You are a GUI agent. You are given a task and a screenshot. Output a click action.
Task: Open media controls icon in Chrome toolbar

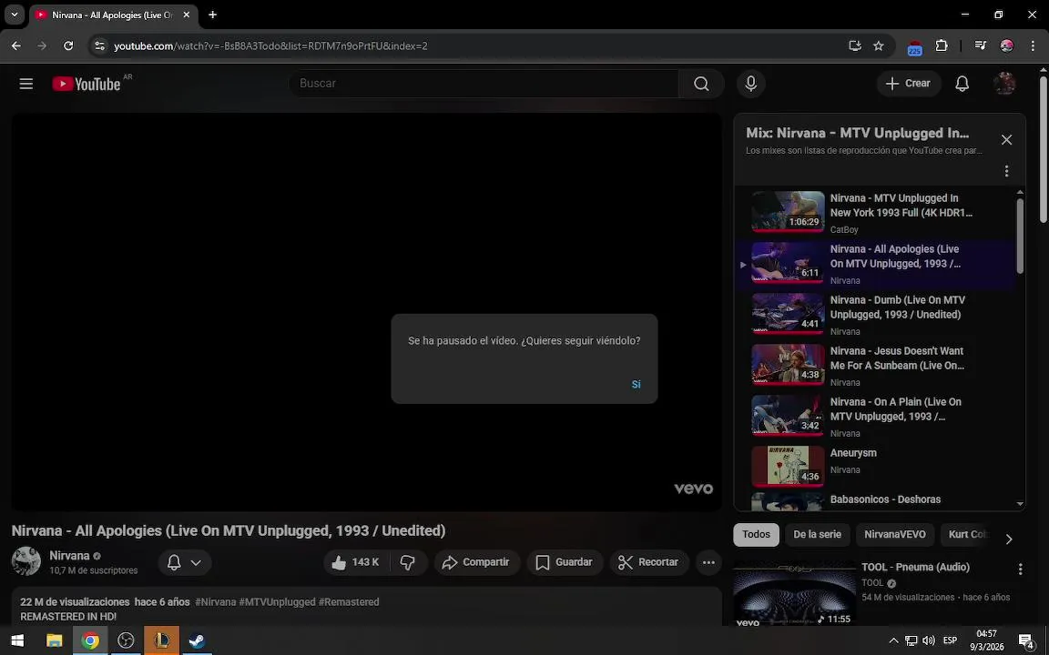click(x=980, y=45)
